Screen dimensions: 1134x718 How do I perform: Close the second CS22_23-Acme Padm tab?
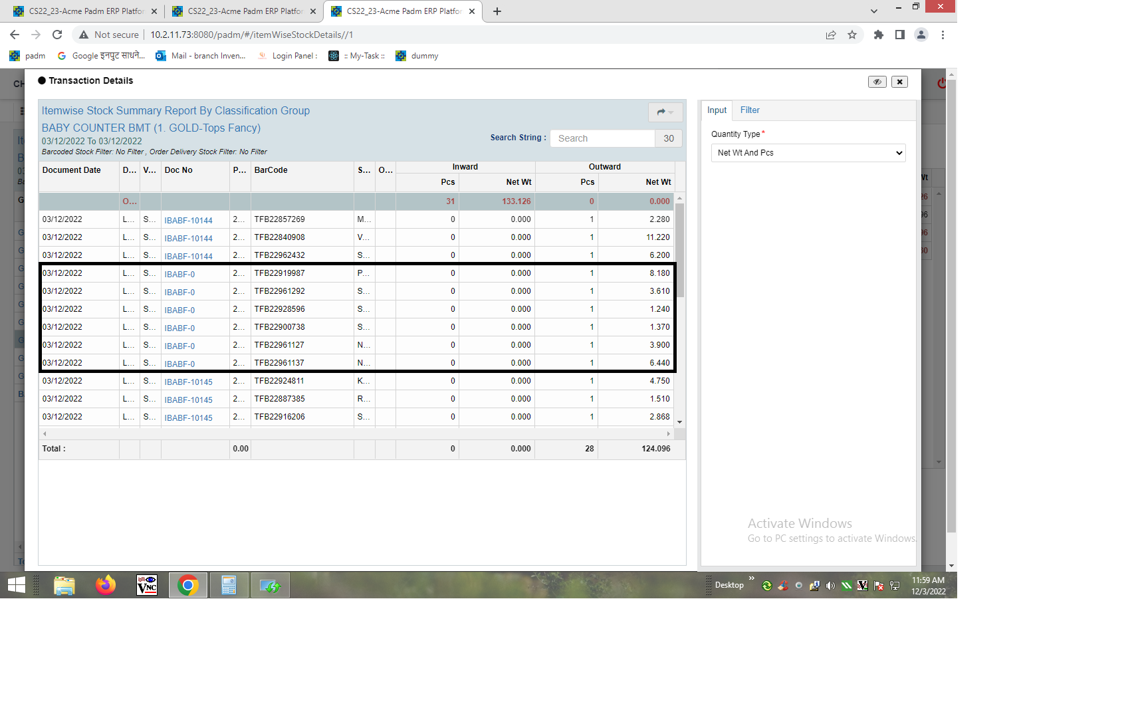pyautogui.click(x=313, y=11)
